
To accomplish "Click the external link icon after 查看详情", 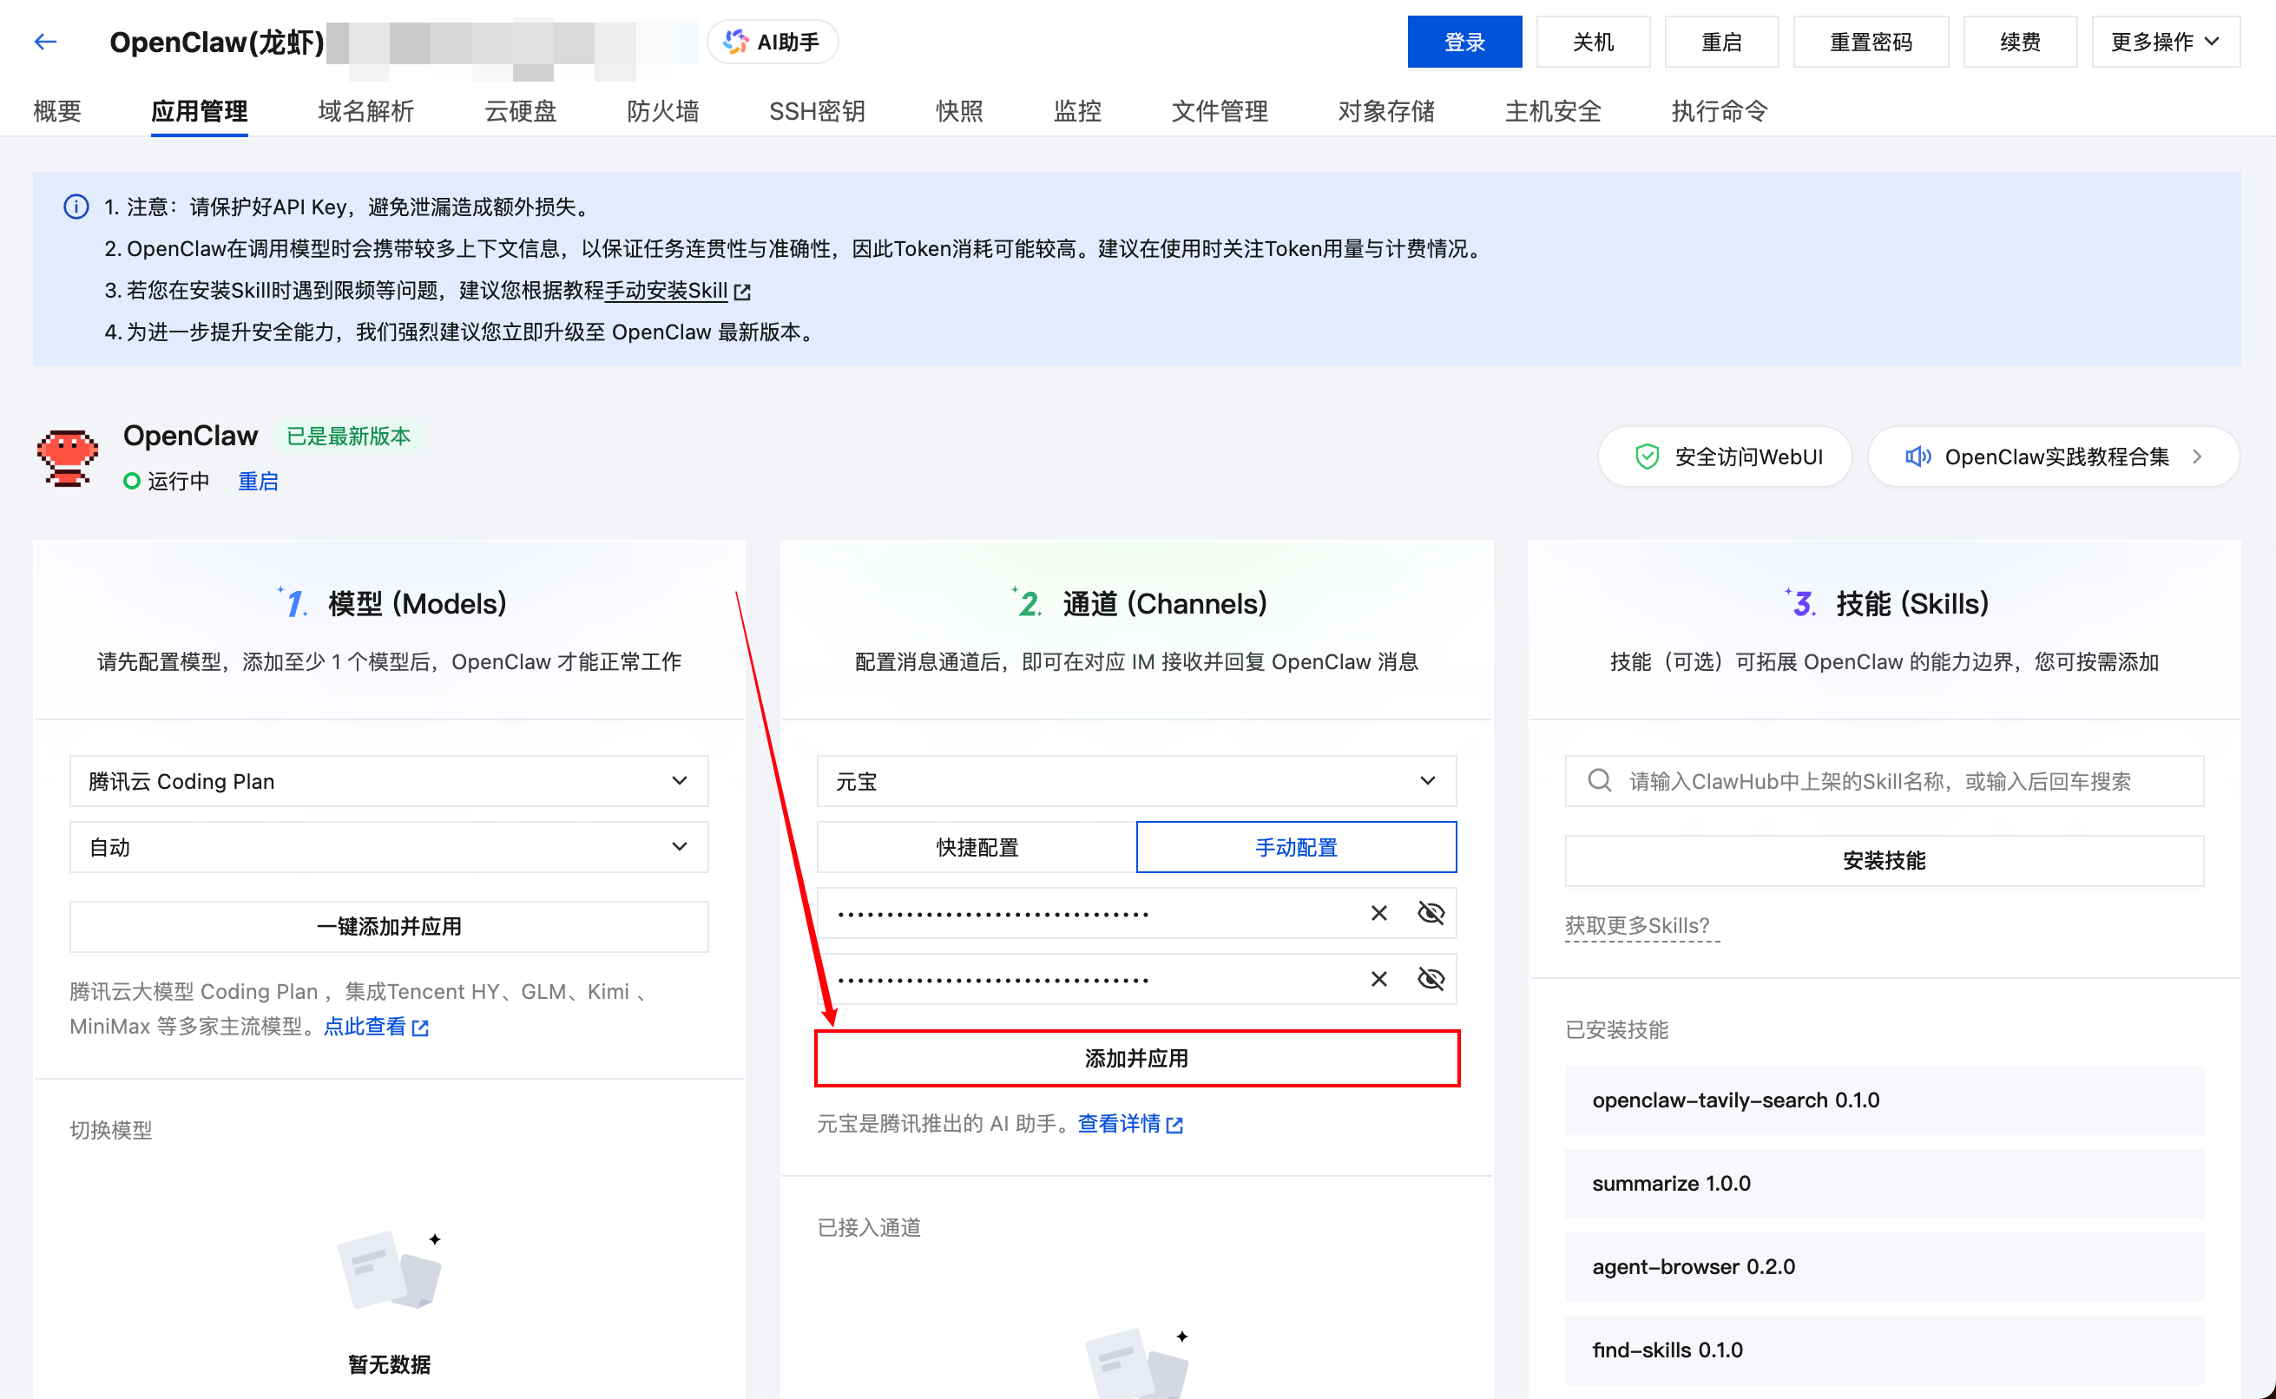I will coord(1175,1124).
